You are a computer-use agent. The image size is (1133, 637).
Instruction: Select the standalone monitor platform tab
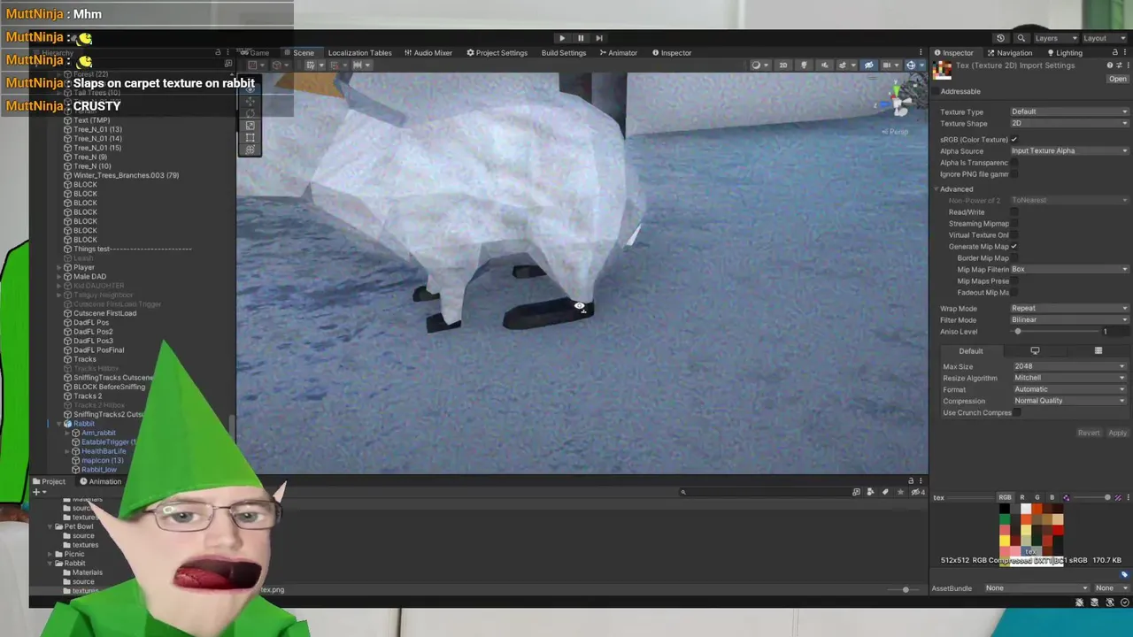[1035, 351]
